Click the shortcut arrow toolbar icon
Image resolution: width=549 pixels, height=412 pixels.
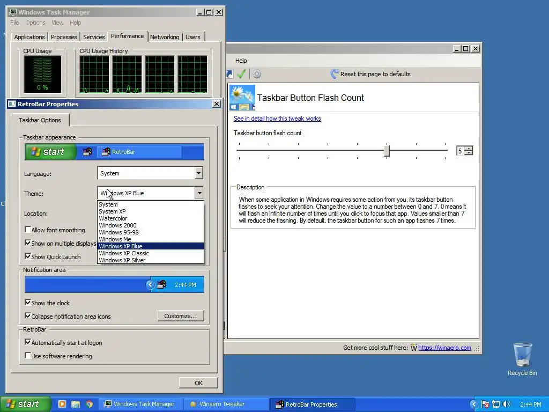point(229,74)
